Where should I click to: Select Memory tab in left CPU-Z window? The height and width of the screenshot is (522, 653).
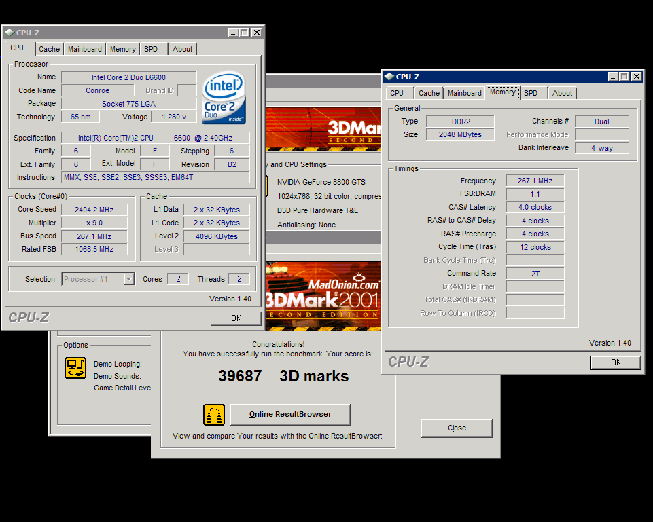tap(122, 49)
